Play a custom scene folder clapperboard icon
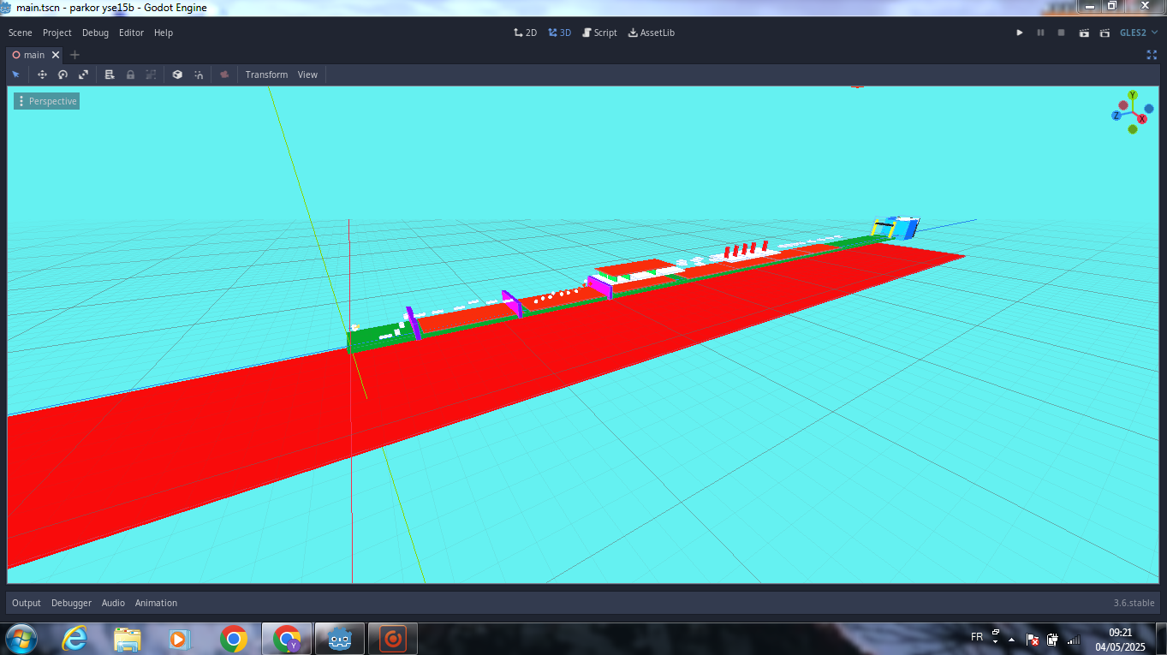1167x655 pixels. pyautogui.click(x=1104, y=33)
